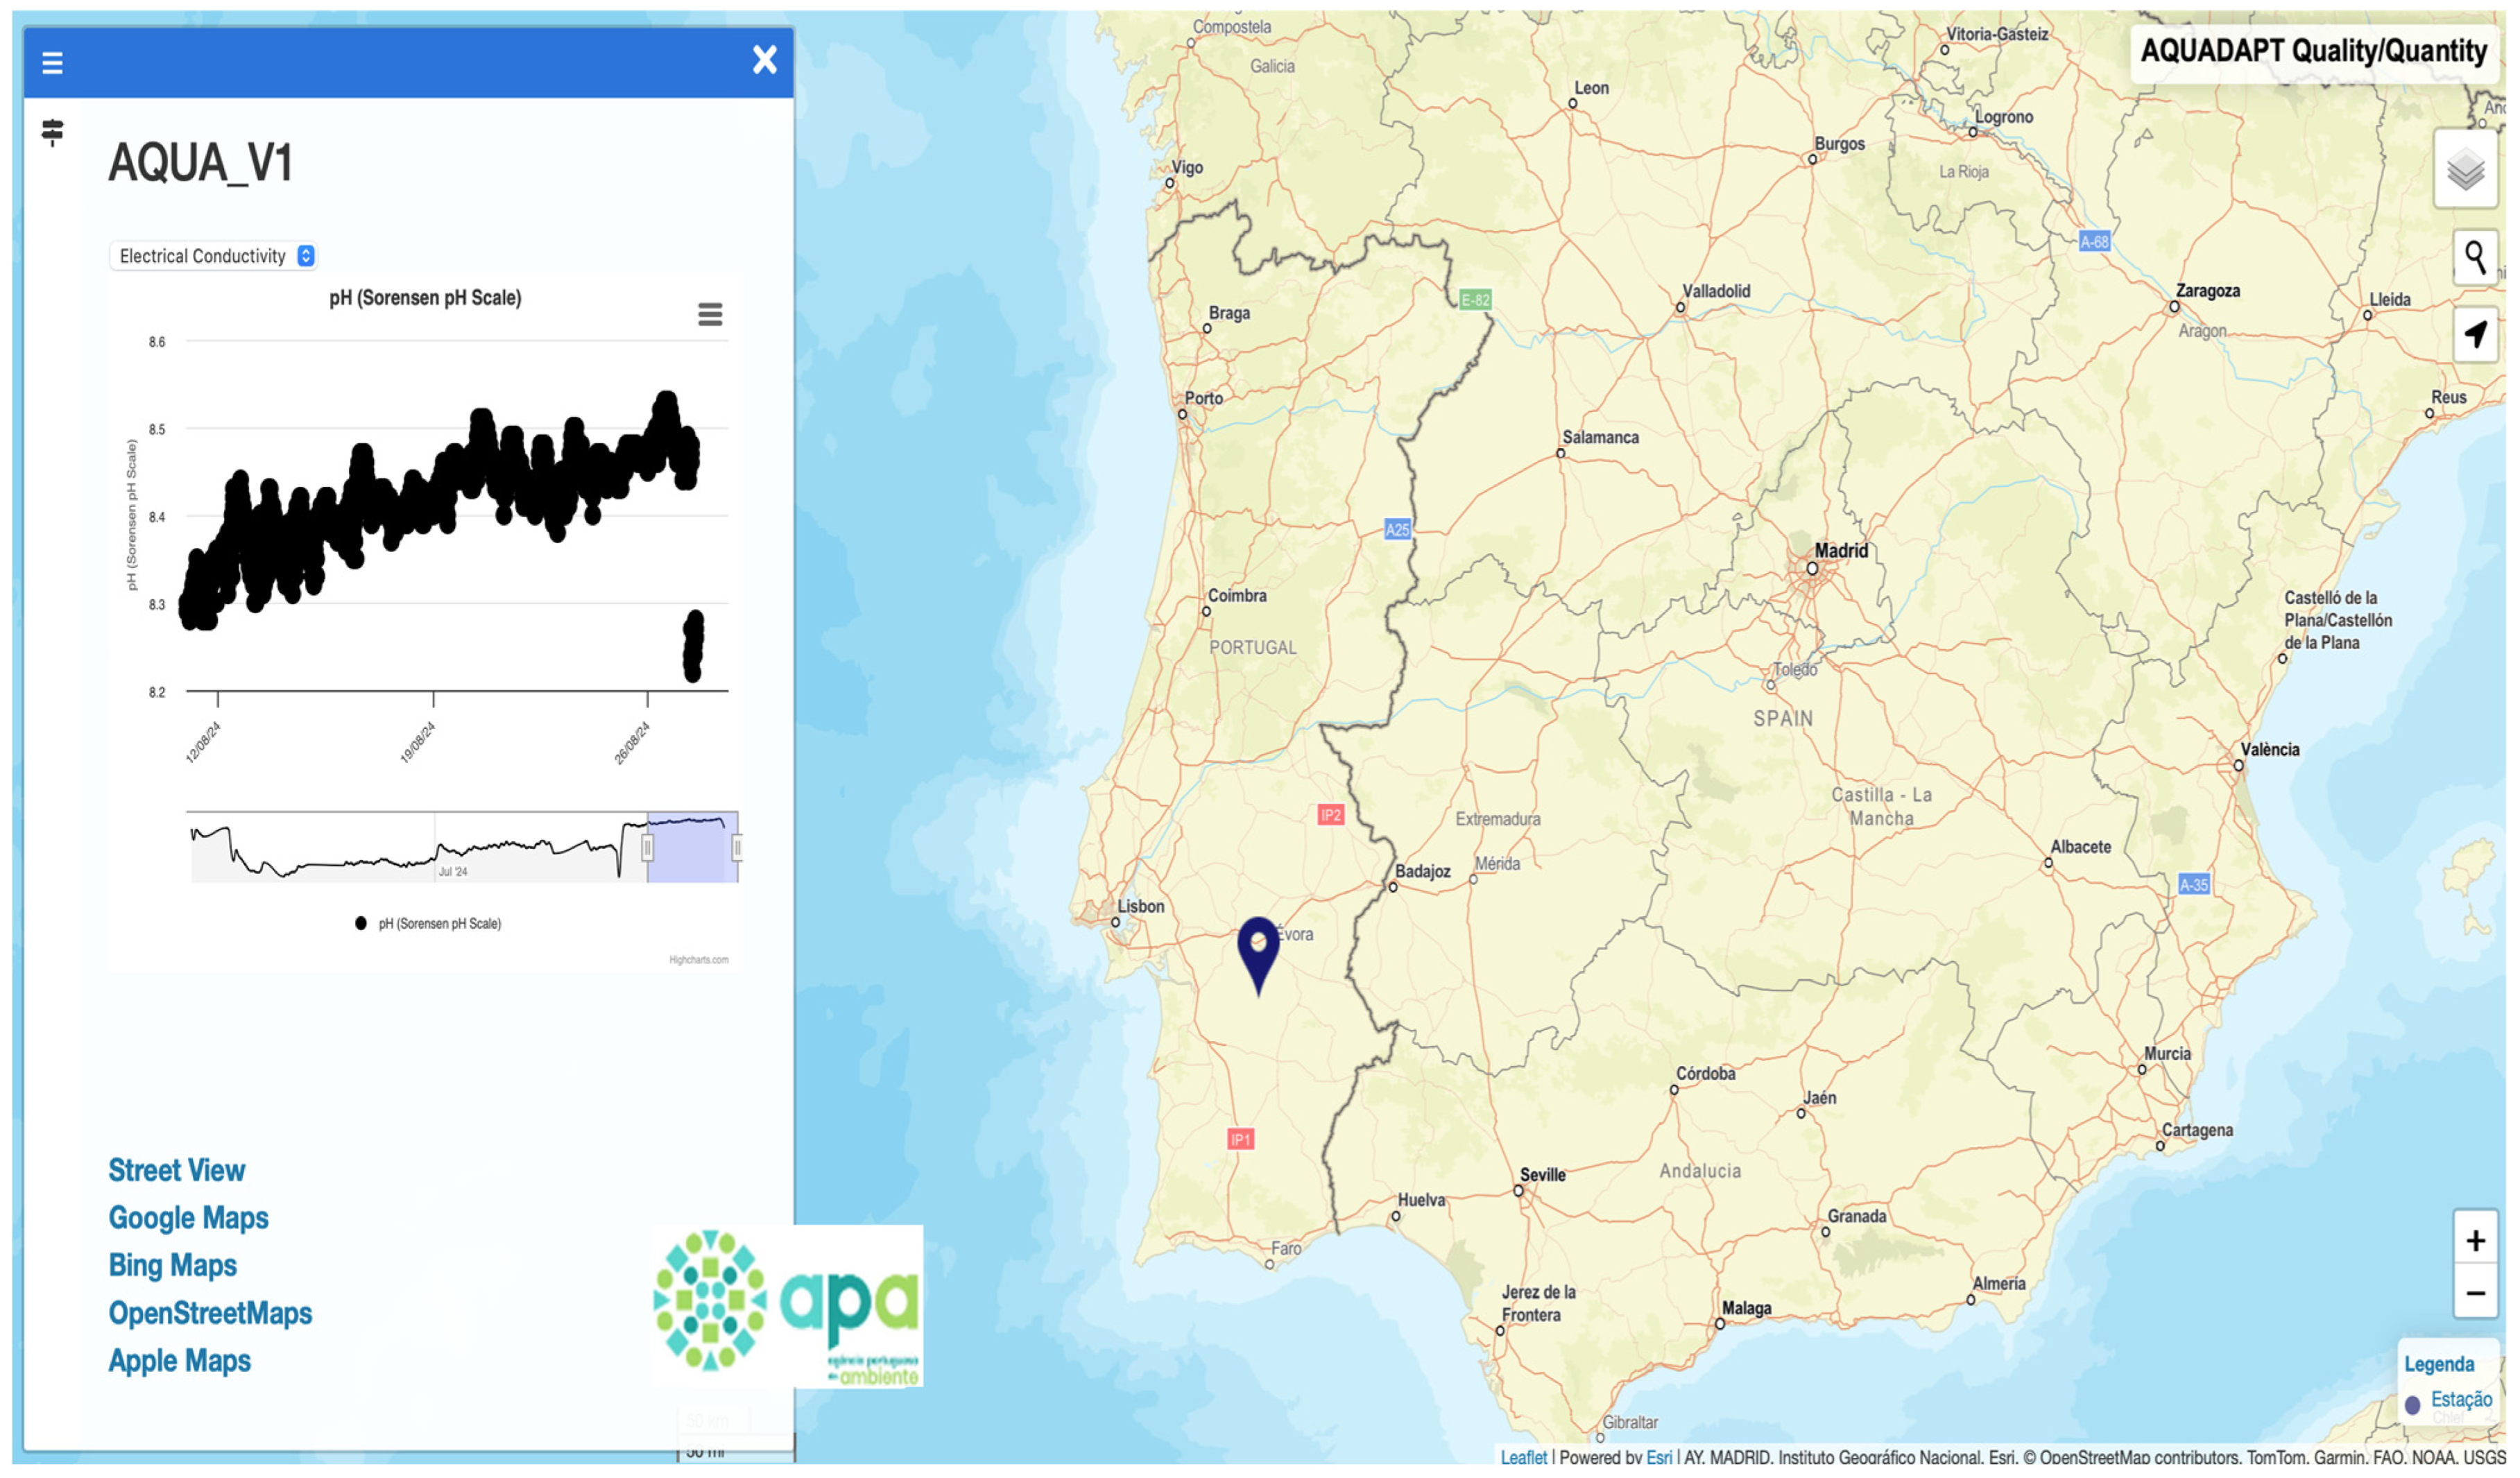Open the OpenStreetMaps link
The height and width of the screenshot is (1478, 2520).
tap(211, 1313)
